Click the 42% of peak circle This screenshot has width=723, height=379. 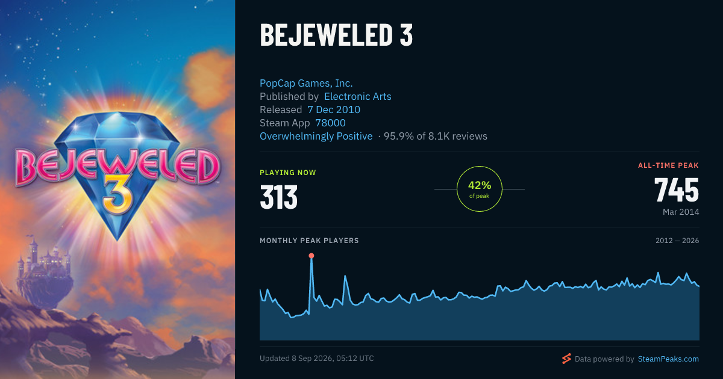480,189
